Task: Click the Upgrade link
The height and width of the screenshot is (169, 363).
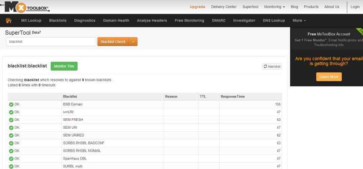Action: (197, 7)
